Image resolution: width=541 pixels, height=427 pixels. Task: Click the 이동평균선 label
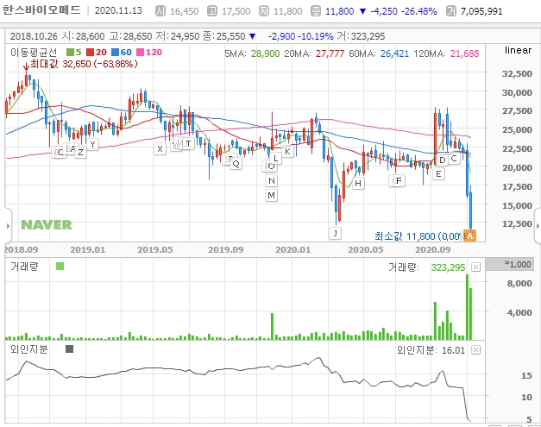pyautogui.click(x=34, y=53)
